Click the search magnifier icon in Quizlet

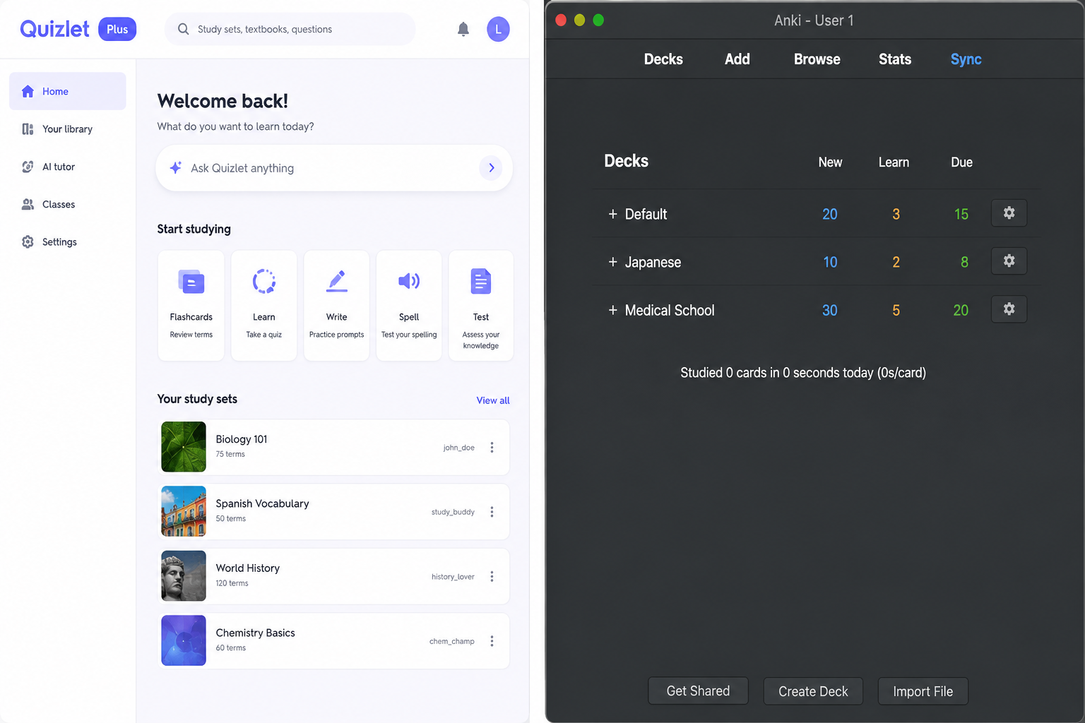(183, 29)
